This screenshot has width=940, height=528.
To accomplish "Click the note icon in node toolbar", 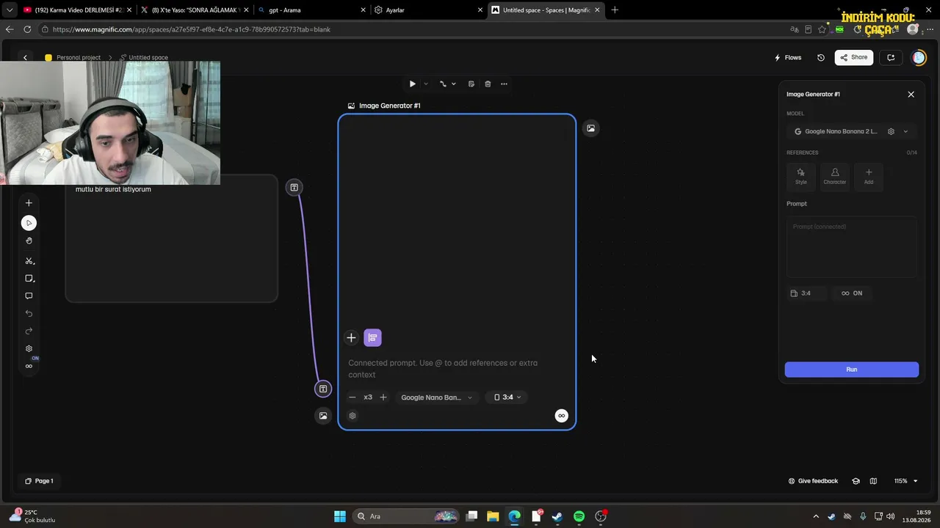I will pyautogui.click(x=471, y=84).
